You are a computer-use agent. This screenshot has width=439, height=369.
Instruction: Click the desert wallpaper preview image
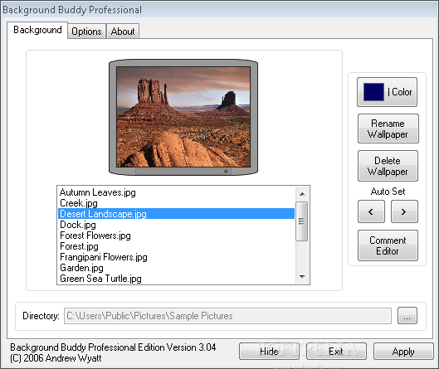point(183,117)
